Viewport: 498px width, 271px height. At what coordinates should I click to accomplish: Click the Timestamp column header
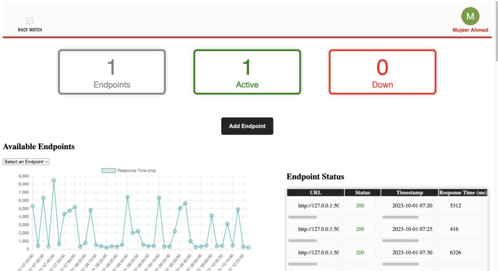click(410, 192)
